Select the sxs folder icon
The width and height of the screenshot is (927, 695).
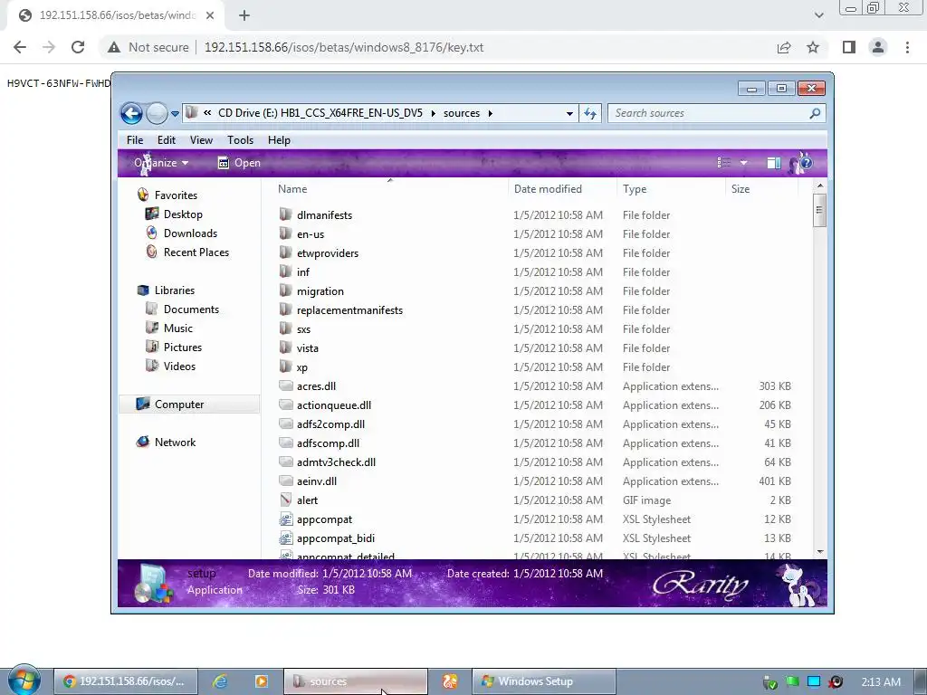[x=285, y=328]
